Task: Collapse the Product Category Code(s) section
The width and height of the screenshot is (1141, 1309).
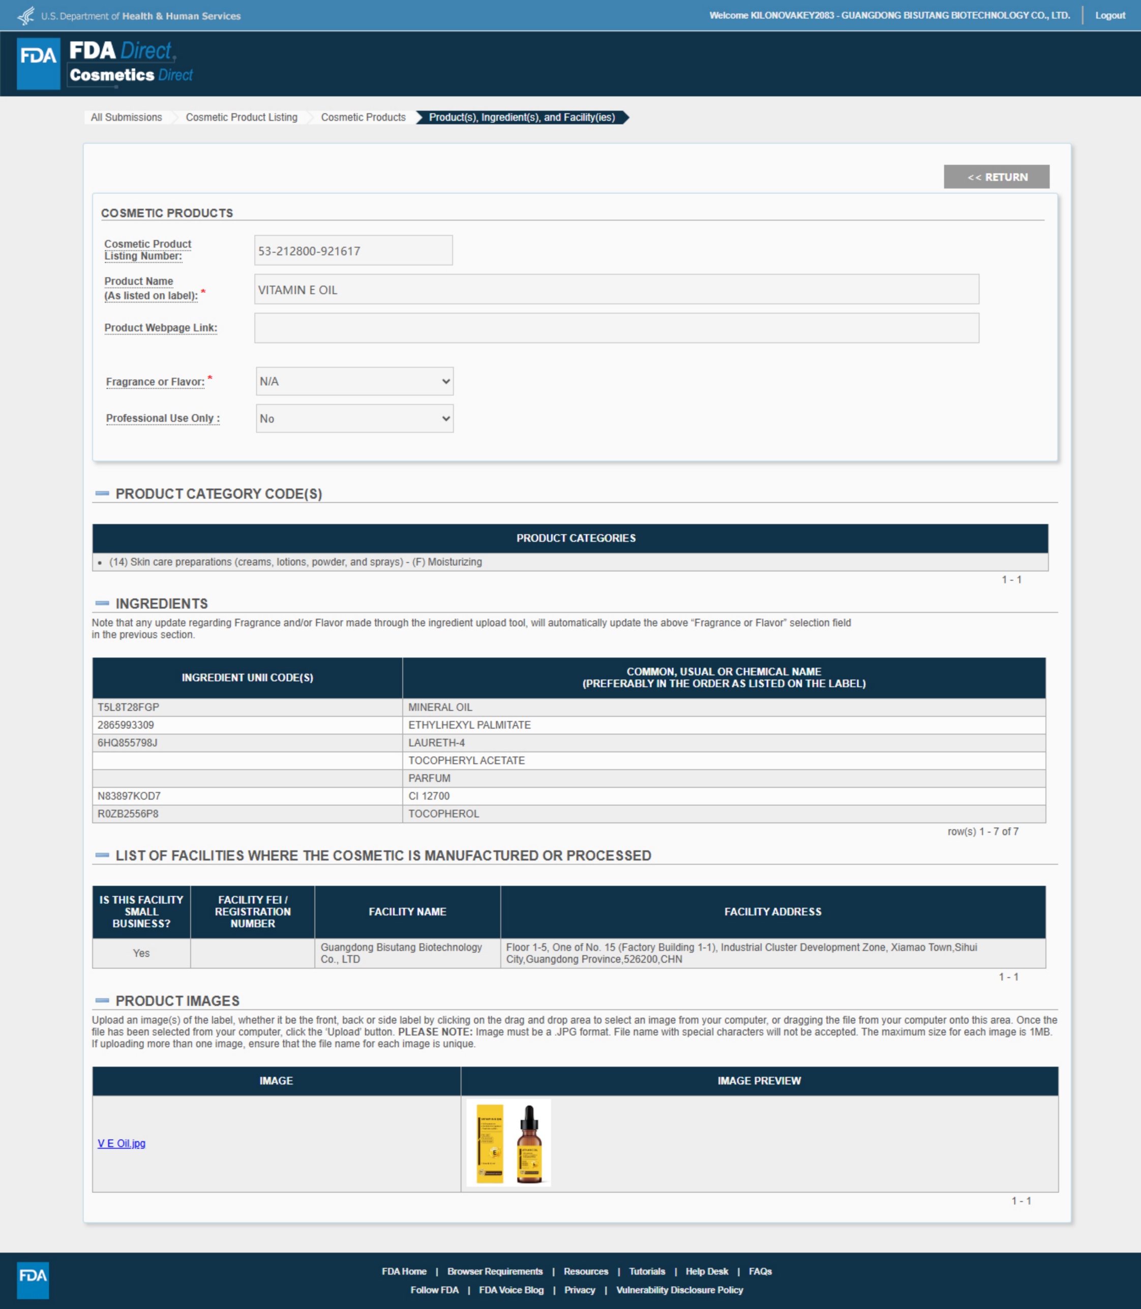Action: tap(102, 494)
